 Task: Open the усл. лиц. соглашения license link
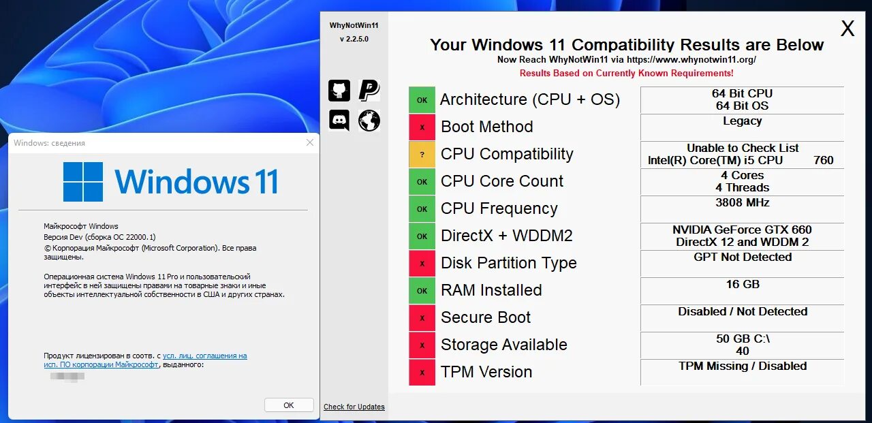pos(205,356)
